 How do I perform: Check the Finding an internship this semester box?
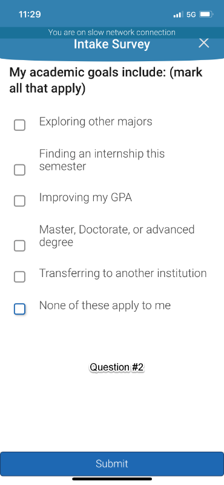(x=19, y=170)
